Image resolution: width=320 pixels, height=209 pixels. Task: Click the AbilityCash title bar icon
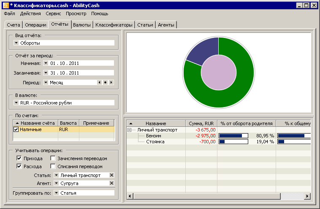click(5, 5)
